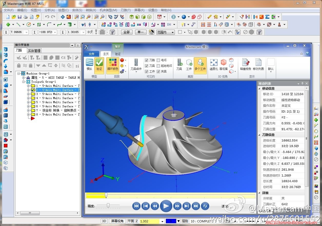The image size is (322, 226).
Task: Click the 适度化 fit view icon
Action: pos(214,64)
